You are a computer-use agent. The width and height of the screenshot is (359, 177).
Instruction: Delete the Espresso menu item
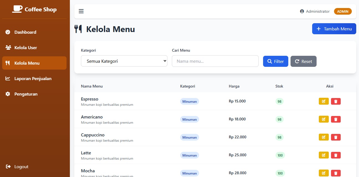coord(336,101)
